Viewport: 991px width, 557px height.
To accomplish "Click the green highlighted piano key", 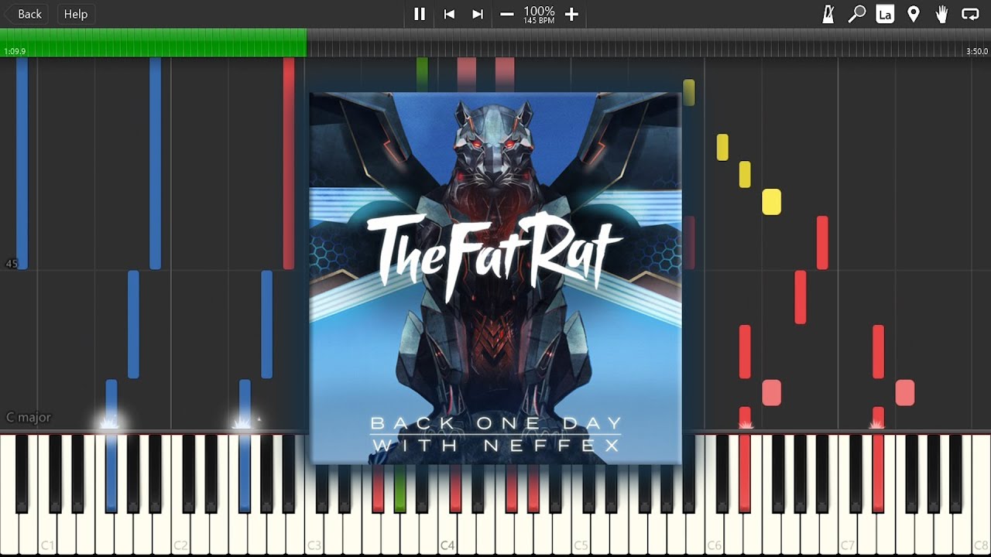I will click(x=399, y=487).
